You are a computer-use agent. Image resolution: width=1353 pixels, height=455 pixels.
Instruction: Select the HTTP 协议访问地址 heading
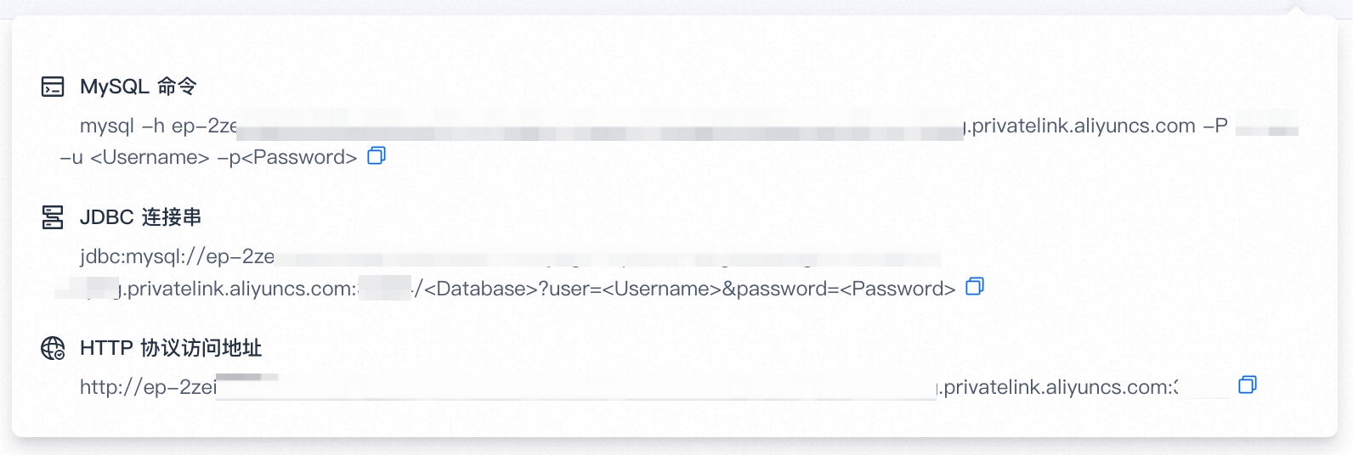(171, 348)
